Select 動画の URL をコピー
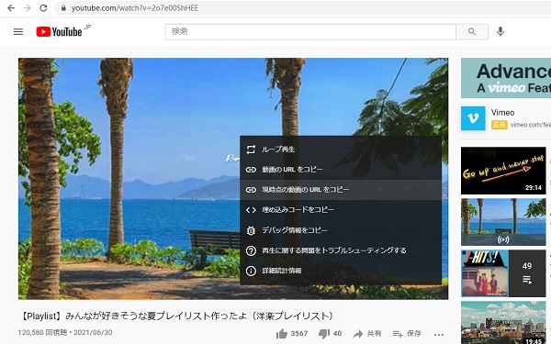 pyautogui.click(x=341, y=170)
